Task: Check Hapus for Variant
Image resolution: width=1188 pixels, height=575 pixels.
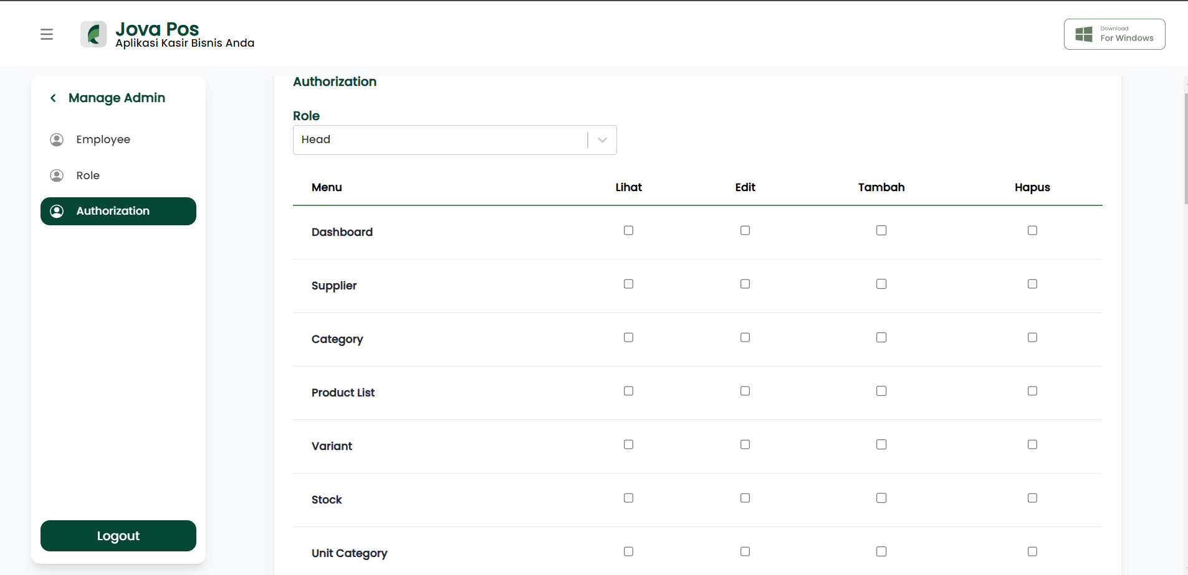Action: coord(1032,444)
